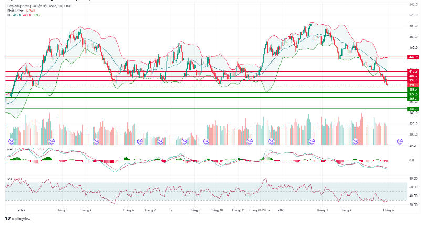Image resolution: width=425 pixels, height=226 pixels.
Task: Click the rollover marker left of Tháng 3 in 2023
Action: tap(312, 141)
